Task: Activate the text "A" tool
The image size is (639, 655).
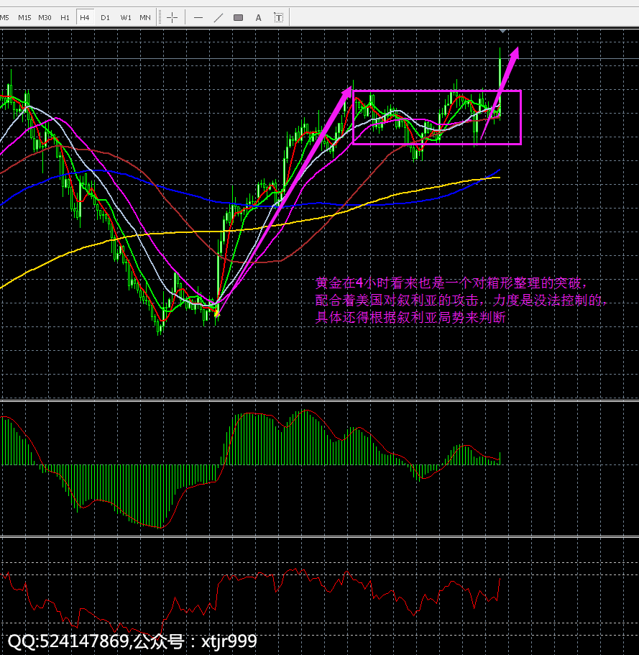Action: coord(259,17)
